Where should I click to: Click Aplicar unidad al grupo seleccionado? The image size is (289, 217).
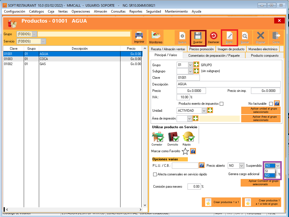(x=261, y=110)
